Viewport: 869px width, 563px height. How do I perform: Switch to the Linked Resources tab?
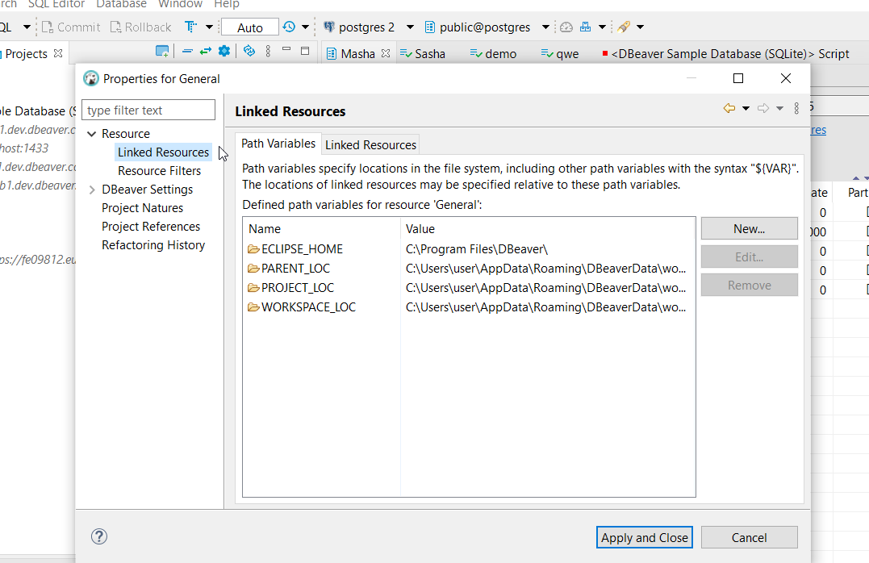pyautogui.click(x=370, y=144)
